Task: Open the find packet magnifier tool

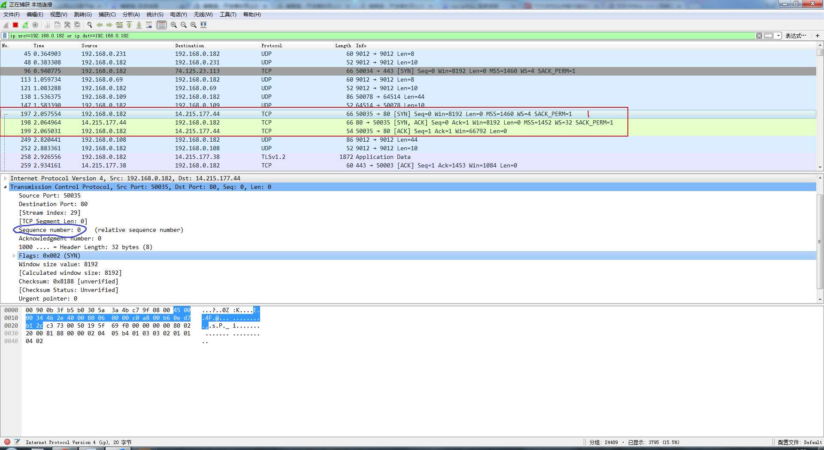Action: [x=90, y=25]
